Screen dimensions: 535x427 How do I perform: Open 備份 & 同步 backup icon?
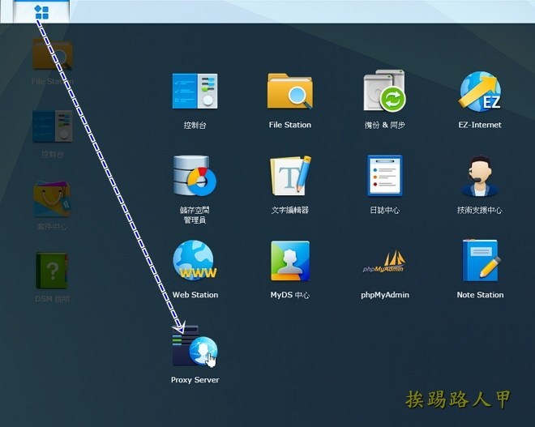384,91
